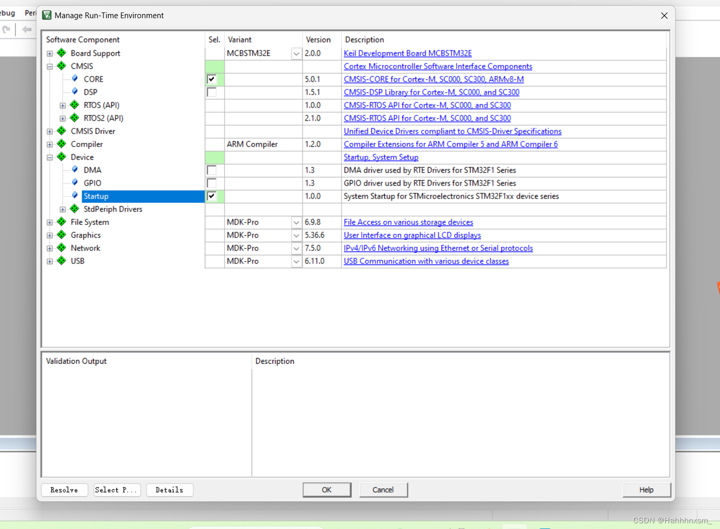Expand the RTOS2 (API) tree node

[63, 118]
